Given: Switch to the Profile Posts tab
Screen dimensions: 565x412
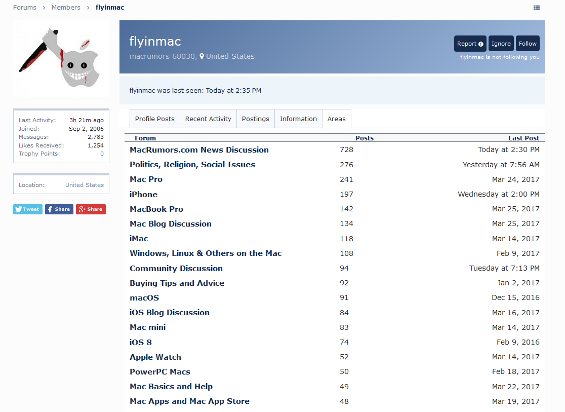Looking at the screenshot, I should (x=154, y=119).
